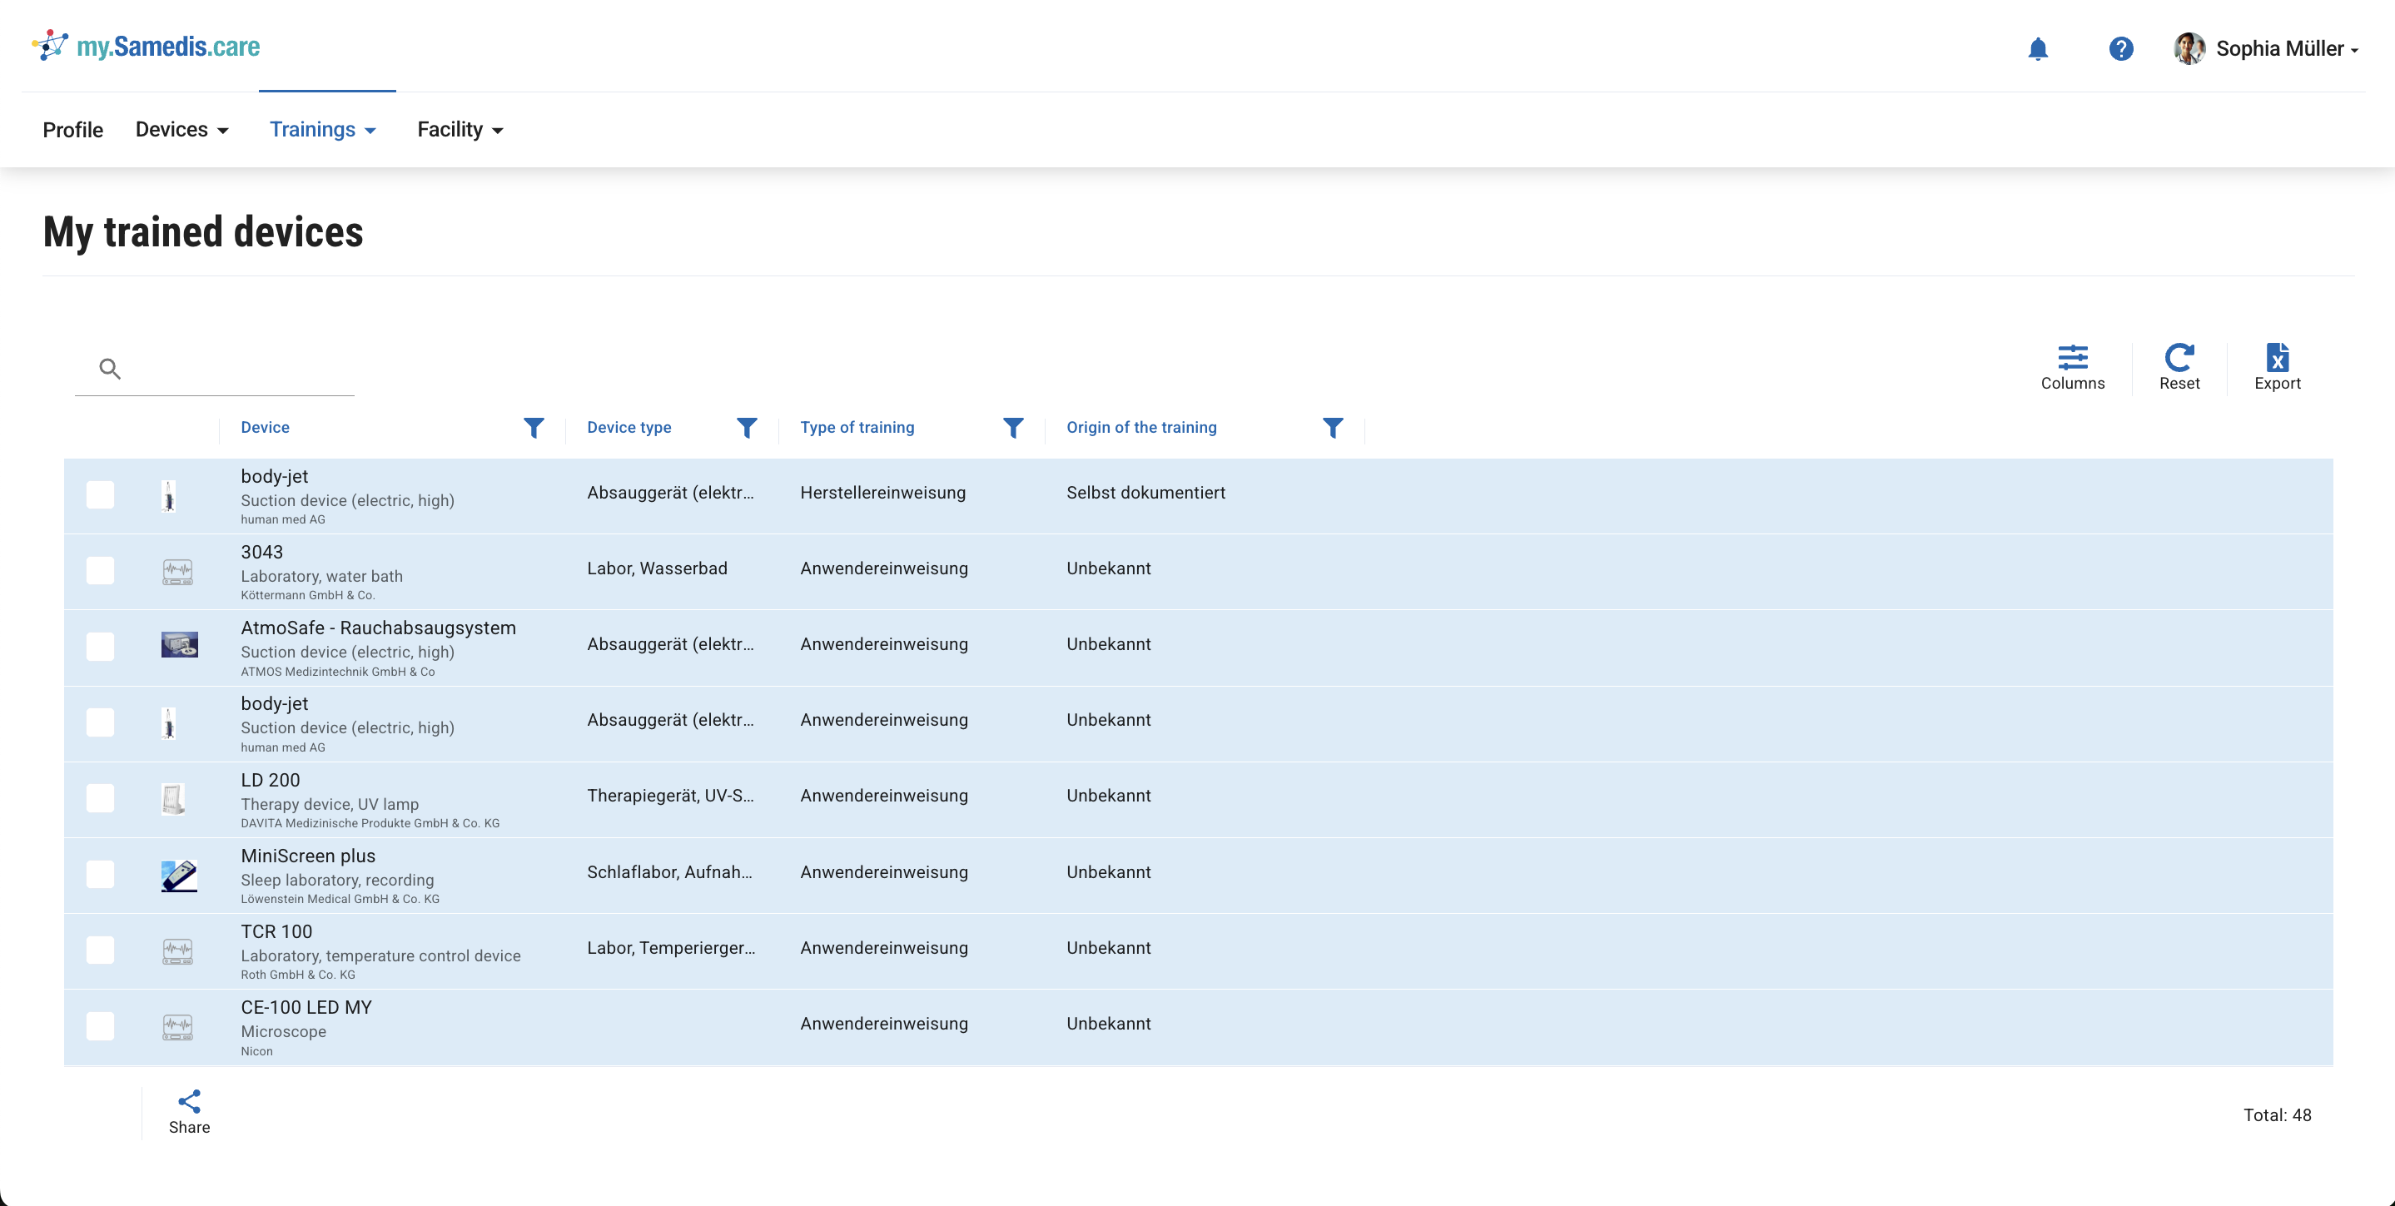Share the selected entries
Screen dimensions: 2395x1206
[x=189, y=1111]
